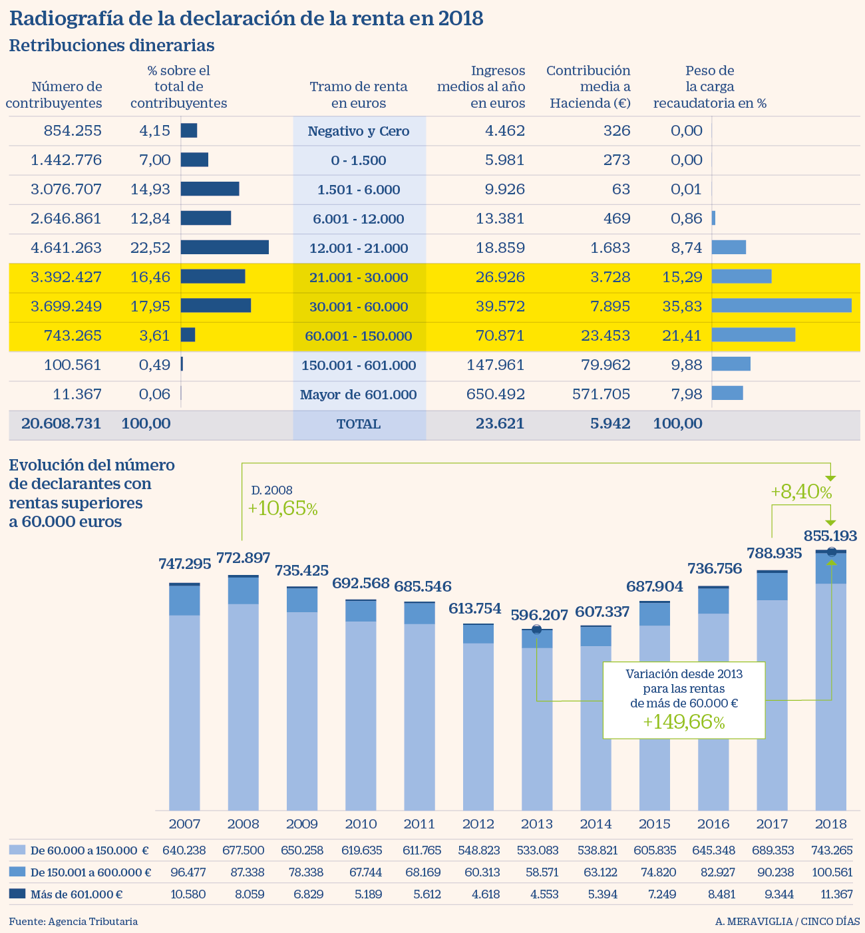Click the legend label 'Más de 601.000 €'
This screenshot has height=933, width=865.
[77, 894]
